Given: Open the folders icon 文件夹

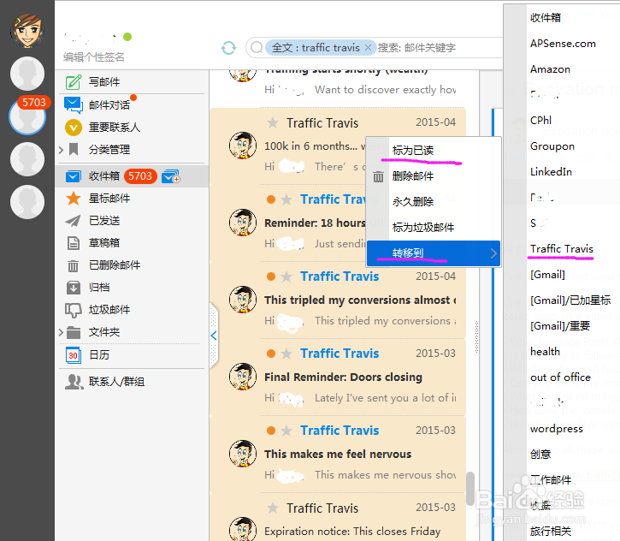Looking at the screenshot, I should [74, 332].
